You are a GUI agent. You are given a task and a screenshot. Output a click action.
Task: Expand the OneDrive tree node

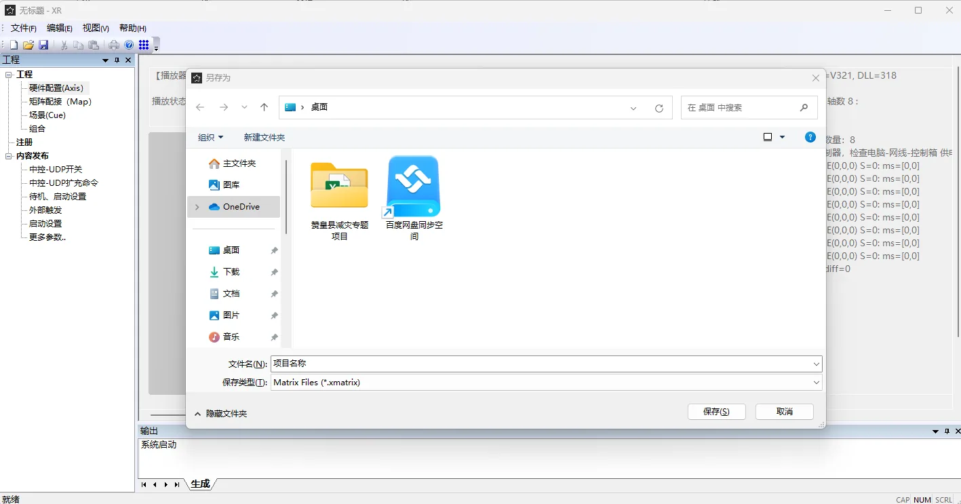coord(197,207)
